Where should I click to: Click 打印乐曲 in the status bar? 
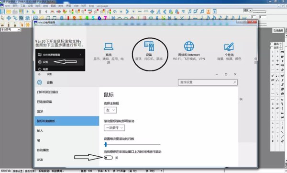point(6,171)
